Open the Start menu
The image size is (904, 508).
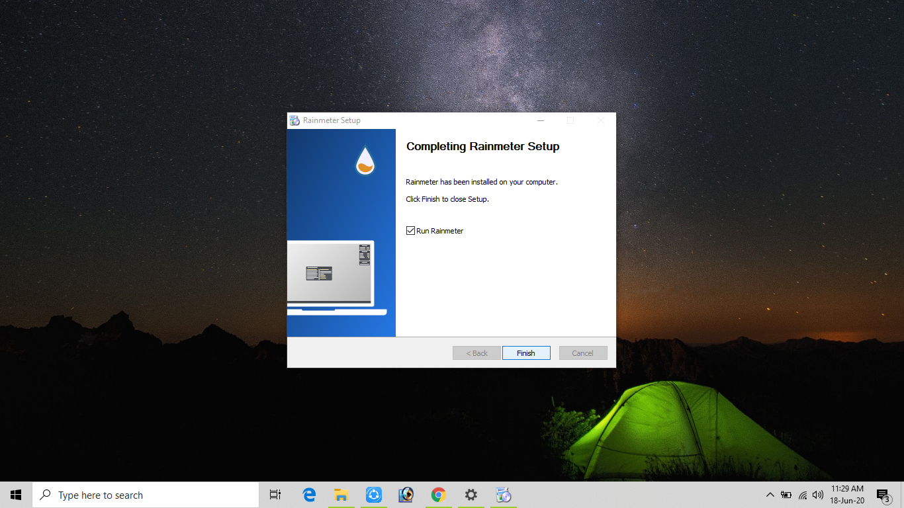tap(15, 494)
